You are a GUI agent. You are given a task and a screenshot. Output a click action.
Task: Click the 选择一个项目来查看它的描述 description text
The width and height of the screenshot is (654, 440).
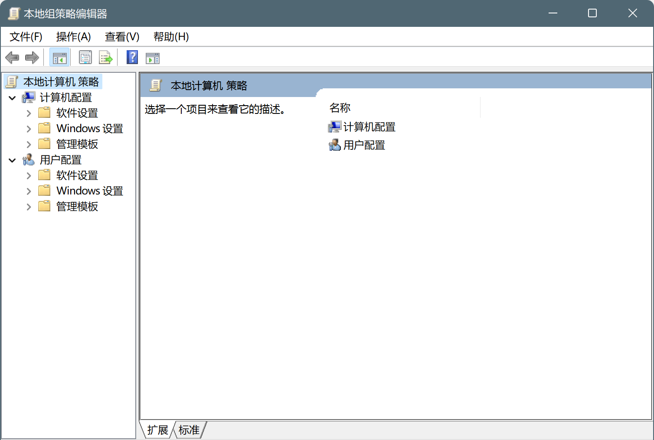(215, 109)
